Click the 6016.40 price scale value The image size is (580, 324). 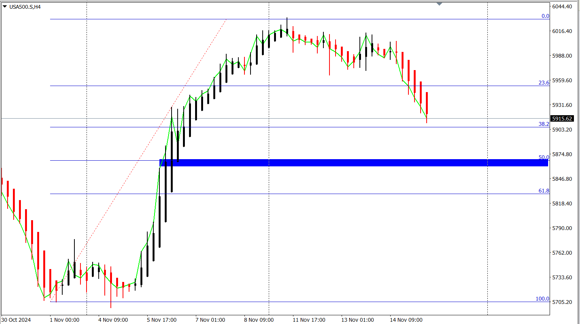[562, 31]
